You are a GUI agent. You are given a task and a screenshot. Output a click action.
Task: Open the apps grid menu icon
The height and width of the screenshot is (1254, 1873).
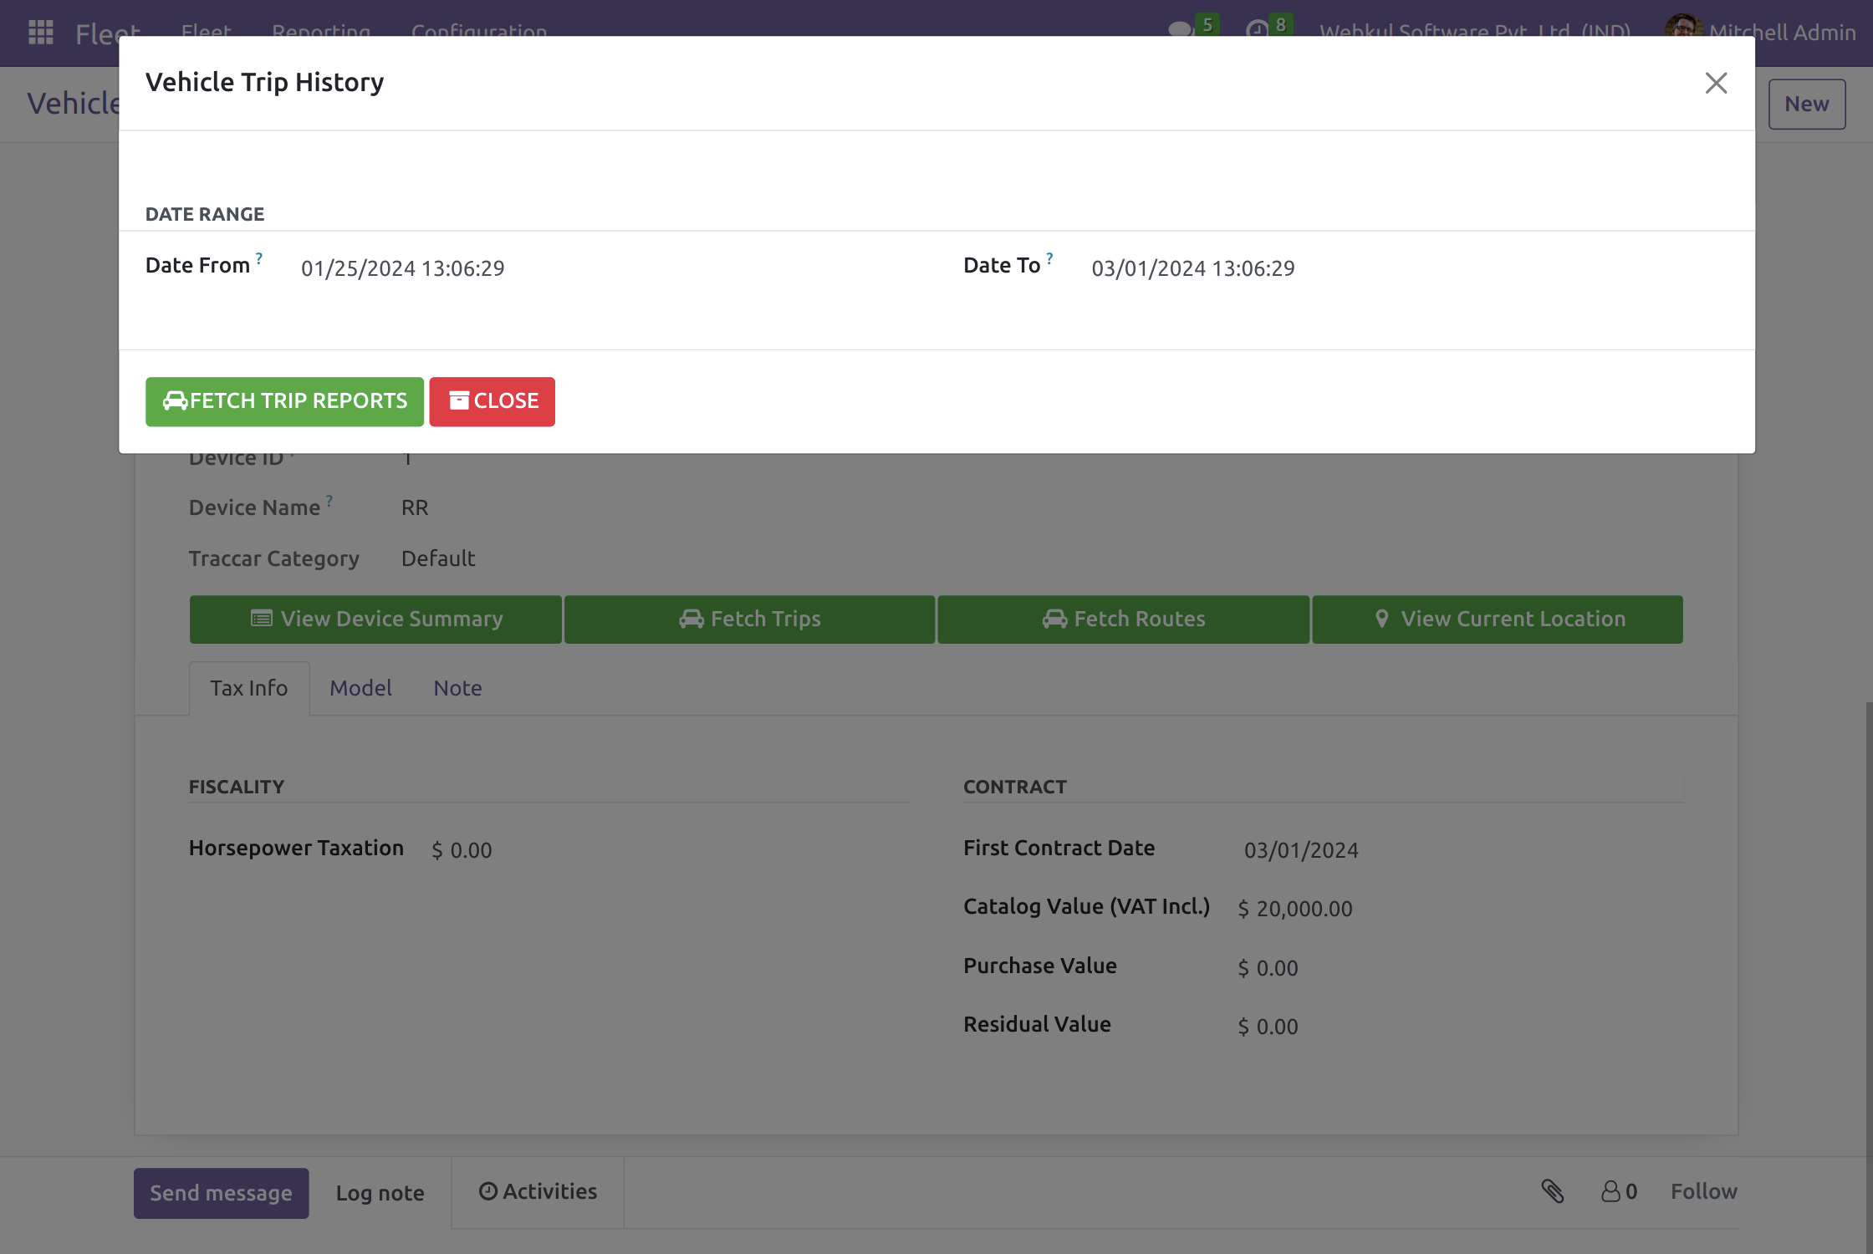[40, 32]
